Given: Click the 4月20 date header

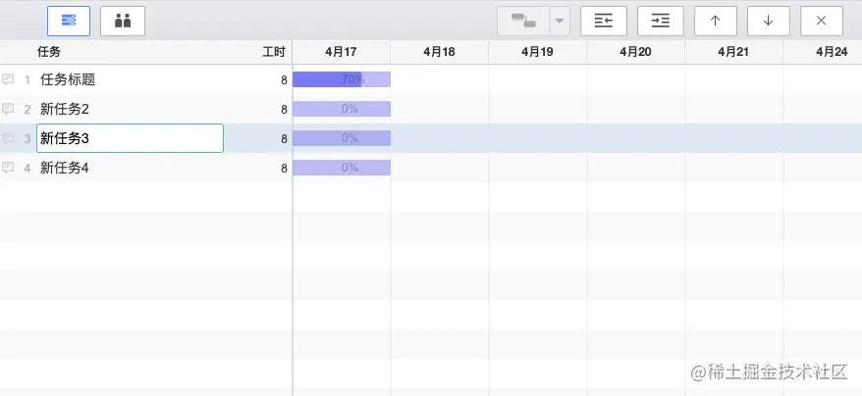Looking at the screenshot, I should pyautogui.click(x=635, y=52).
